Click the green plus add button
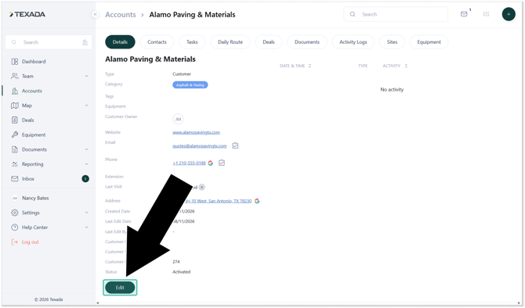Viewport: 525px width, 308px height. click(509, 14)
